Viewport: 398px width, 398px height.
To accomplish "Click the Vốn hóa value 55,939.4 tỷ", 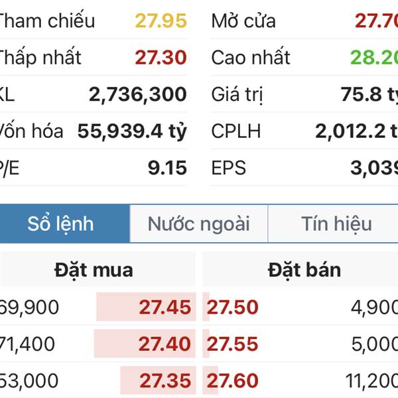I will (x=132, y=131).
